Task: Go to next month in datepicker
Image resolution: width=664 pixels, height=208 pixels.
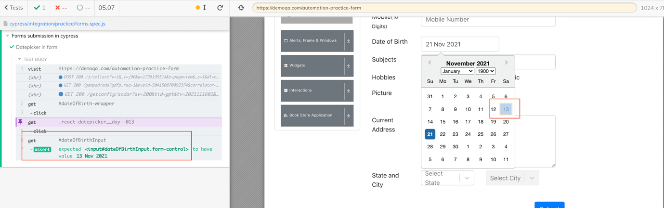Action: point(506,63)
